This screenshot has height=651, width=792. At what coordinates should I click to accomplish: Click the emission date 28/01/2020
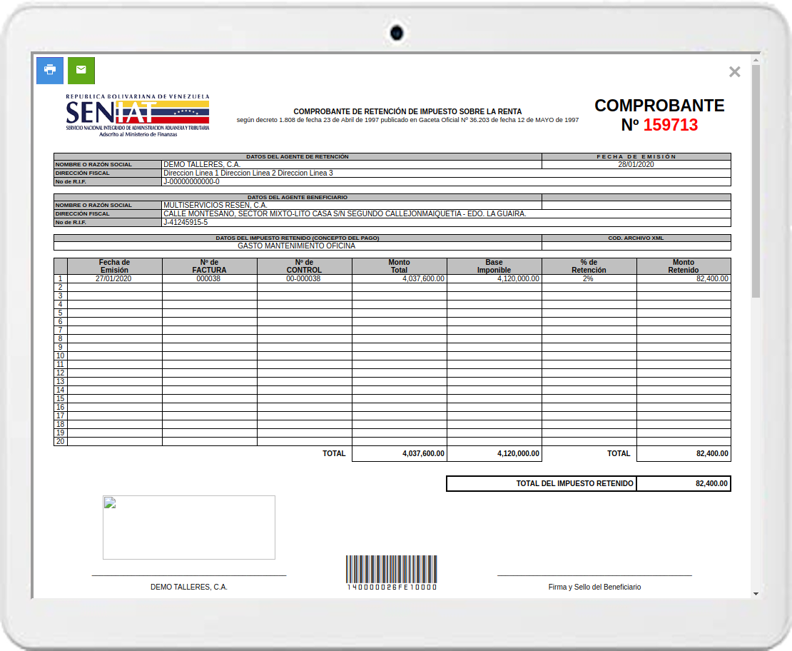pyautogui.click(x=636, y=164)
